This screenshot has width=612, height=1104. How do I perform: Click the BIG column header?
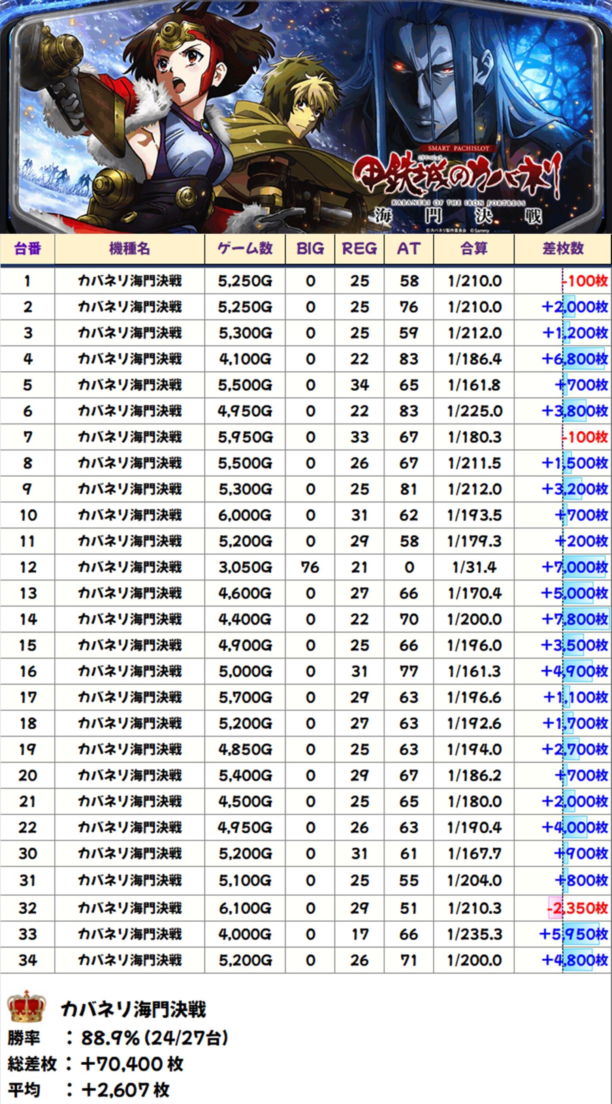pyautogui.click(x=310, y=248)
